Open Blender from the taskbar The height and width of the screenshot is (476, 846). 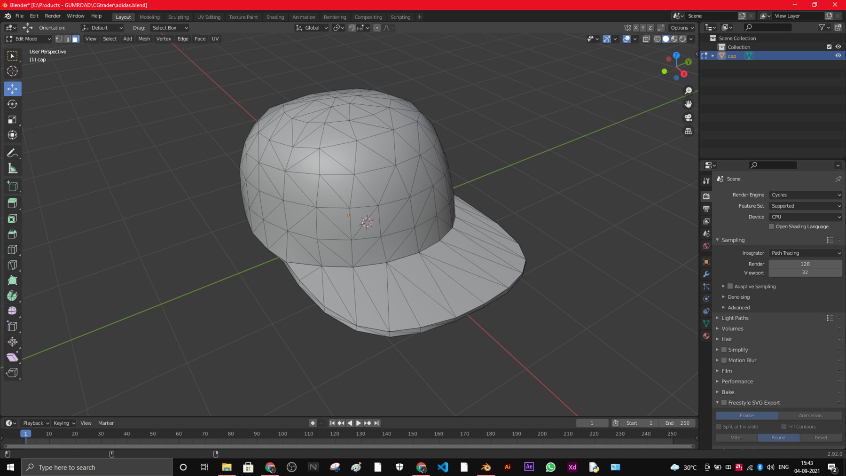486,467
